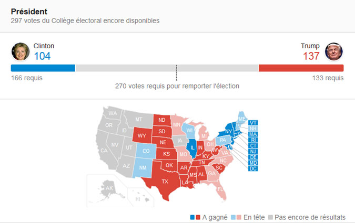This screenshot has height=223, width=355.
Task: Select the NH state label box
Action: 253,129
